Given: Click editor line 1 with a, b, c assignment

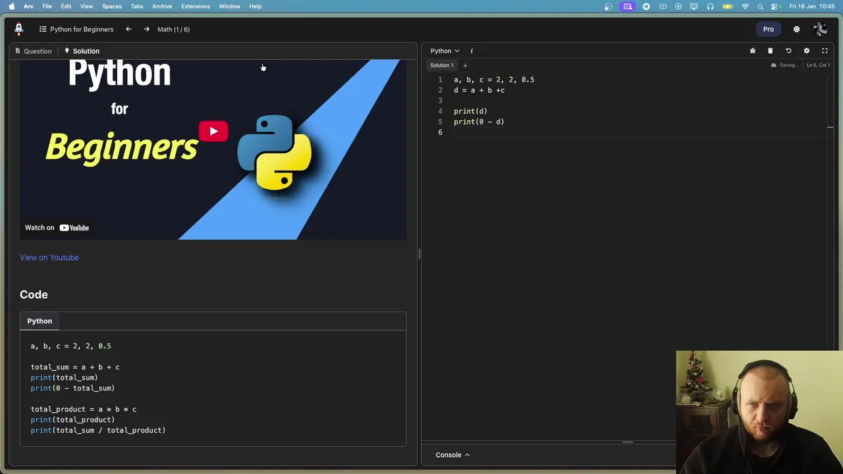Looking at the screenshot, I should [494, 80].
